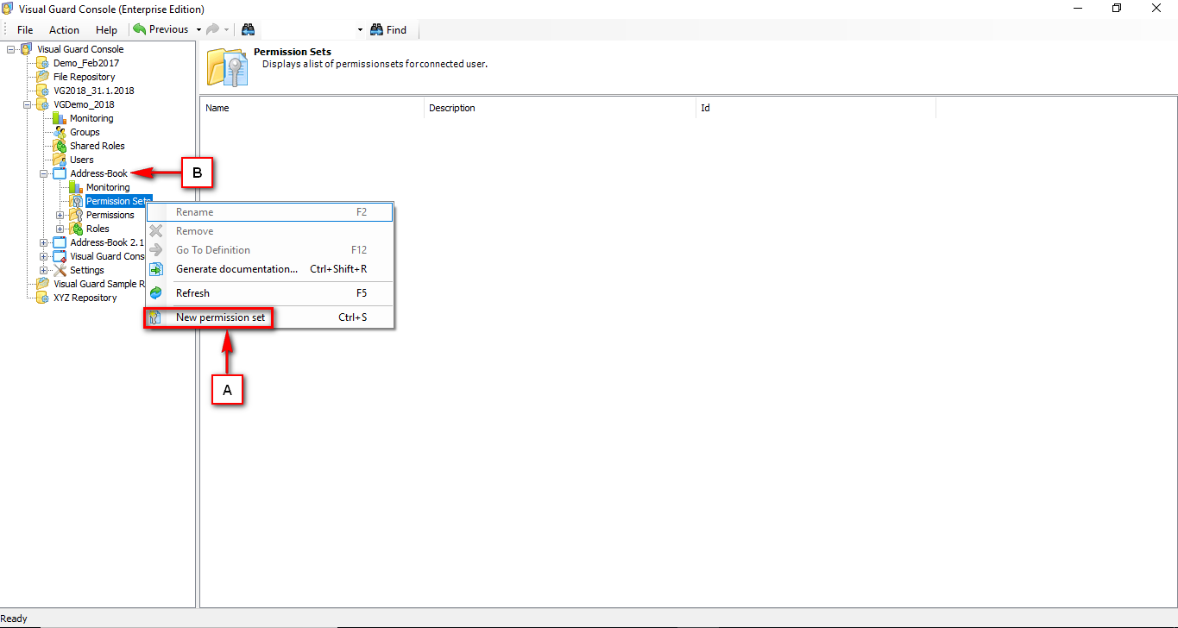Select the Groups tree label

coord(85,132)
